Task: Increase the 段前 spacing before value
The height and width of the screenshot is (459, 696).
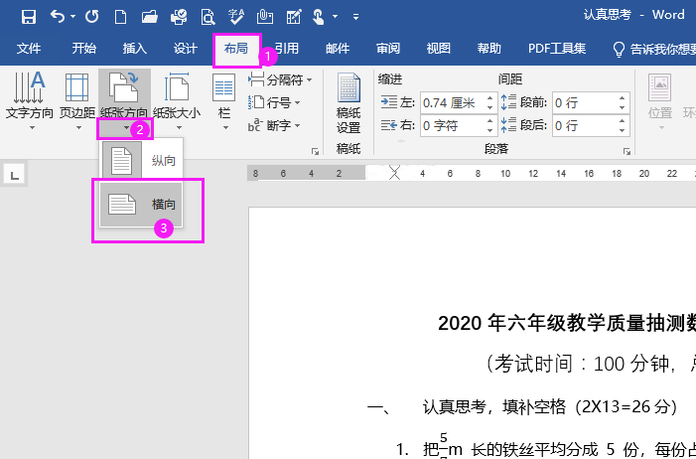Action: [x=623, y=97]
